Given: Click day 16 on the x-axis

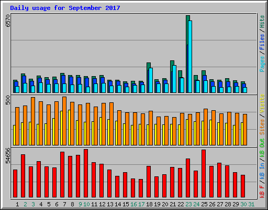Looking at the screenshot, I should pyautogui.click(x=133, y=204).
